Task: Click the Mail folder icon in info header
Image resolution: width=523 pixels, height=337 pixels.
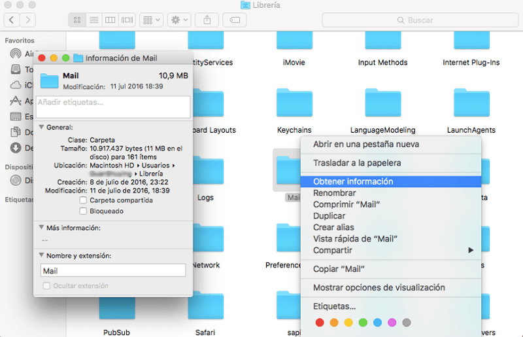Action: [x=50, y=81]
